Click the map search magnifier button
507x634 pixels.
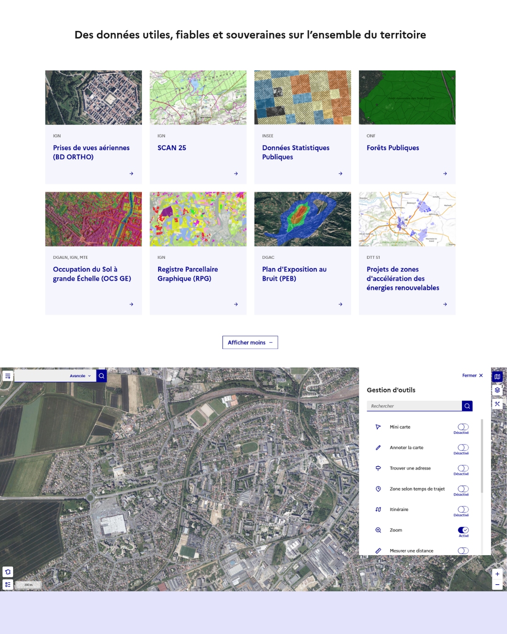coord(101,376)
